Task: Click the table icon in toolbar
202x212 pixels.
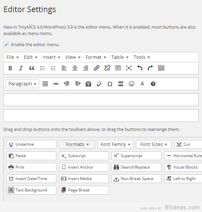Action: click(118, 68)
